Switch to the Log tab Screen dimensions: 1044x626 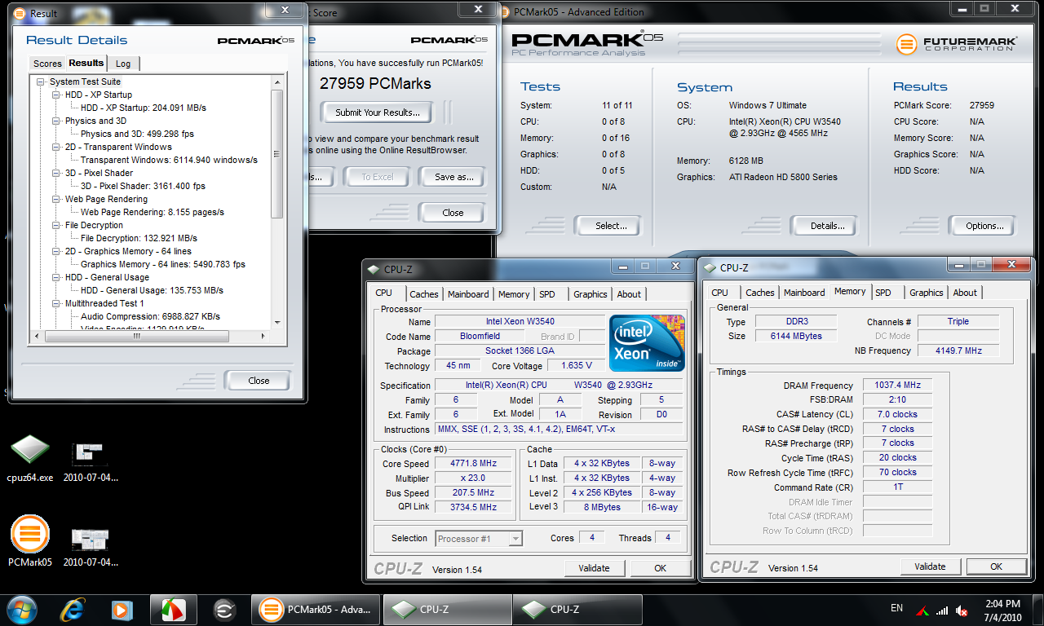tap(123, 64)
